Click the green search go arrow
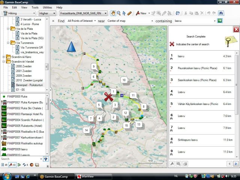The image size is (240, 180). [x=220, y=21]
